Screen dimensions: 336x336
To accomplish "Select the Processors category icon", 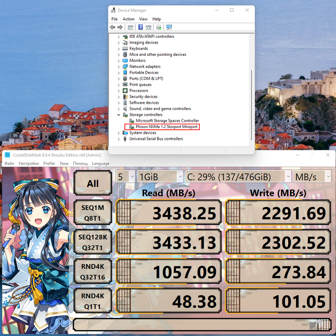I will coord(125,90).
